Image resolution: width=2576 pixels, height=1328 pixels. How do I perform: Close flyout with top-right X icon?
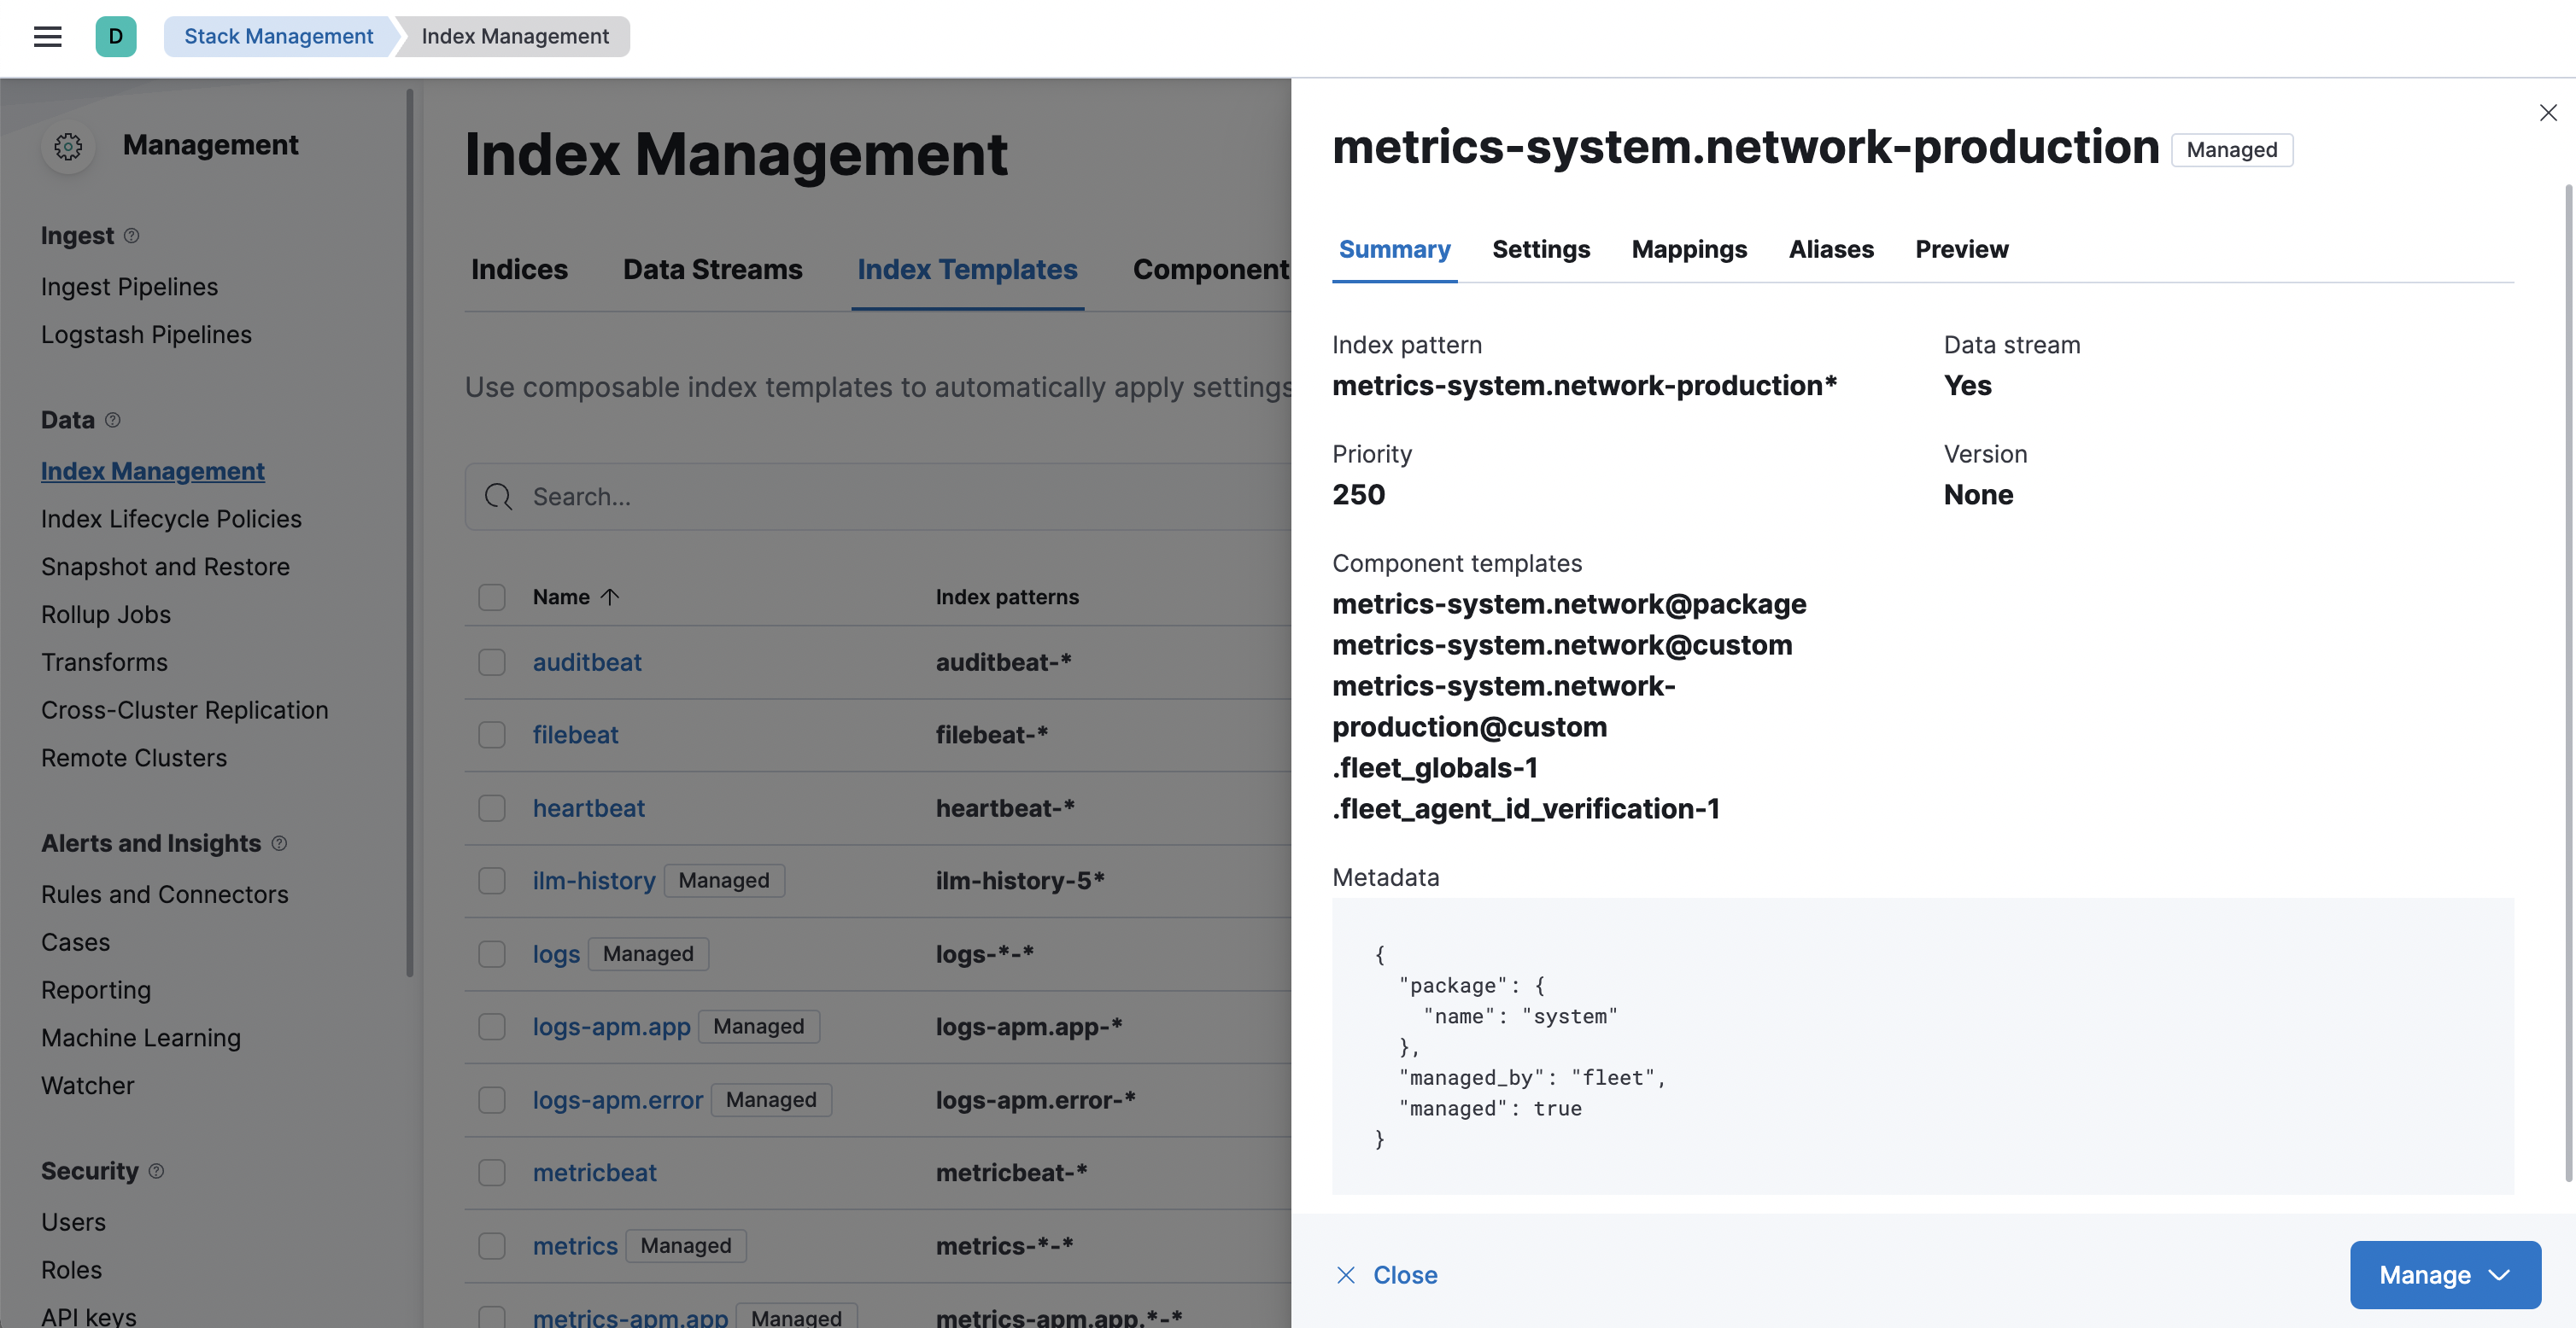2547,113
